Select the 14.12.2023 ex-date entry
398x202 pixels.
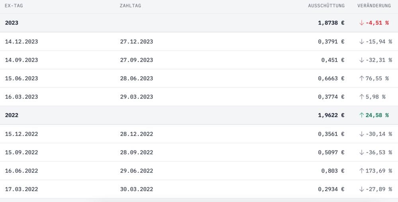pos(21,41)
